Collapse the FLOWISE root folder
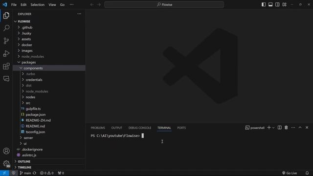 click(x=49, y=22)
